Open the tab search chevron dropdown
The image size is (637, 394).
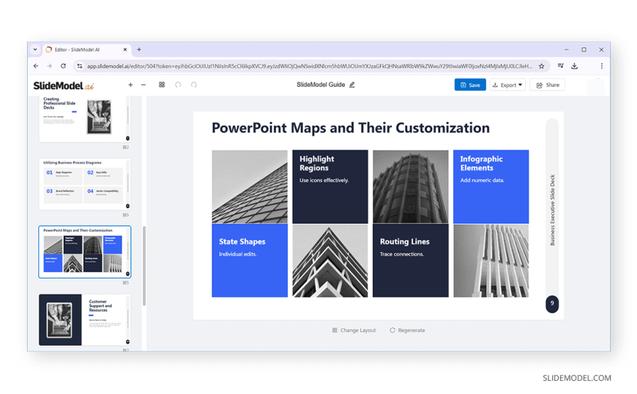click(35, 50)
